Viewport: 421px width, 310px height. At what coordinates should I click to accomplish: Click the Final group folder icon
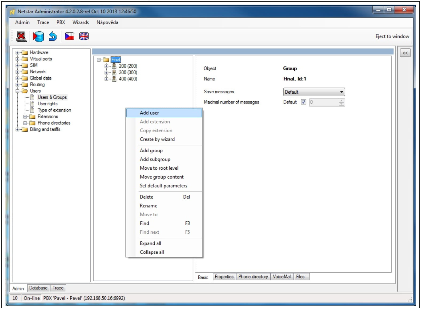106,60
